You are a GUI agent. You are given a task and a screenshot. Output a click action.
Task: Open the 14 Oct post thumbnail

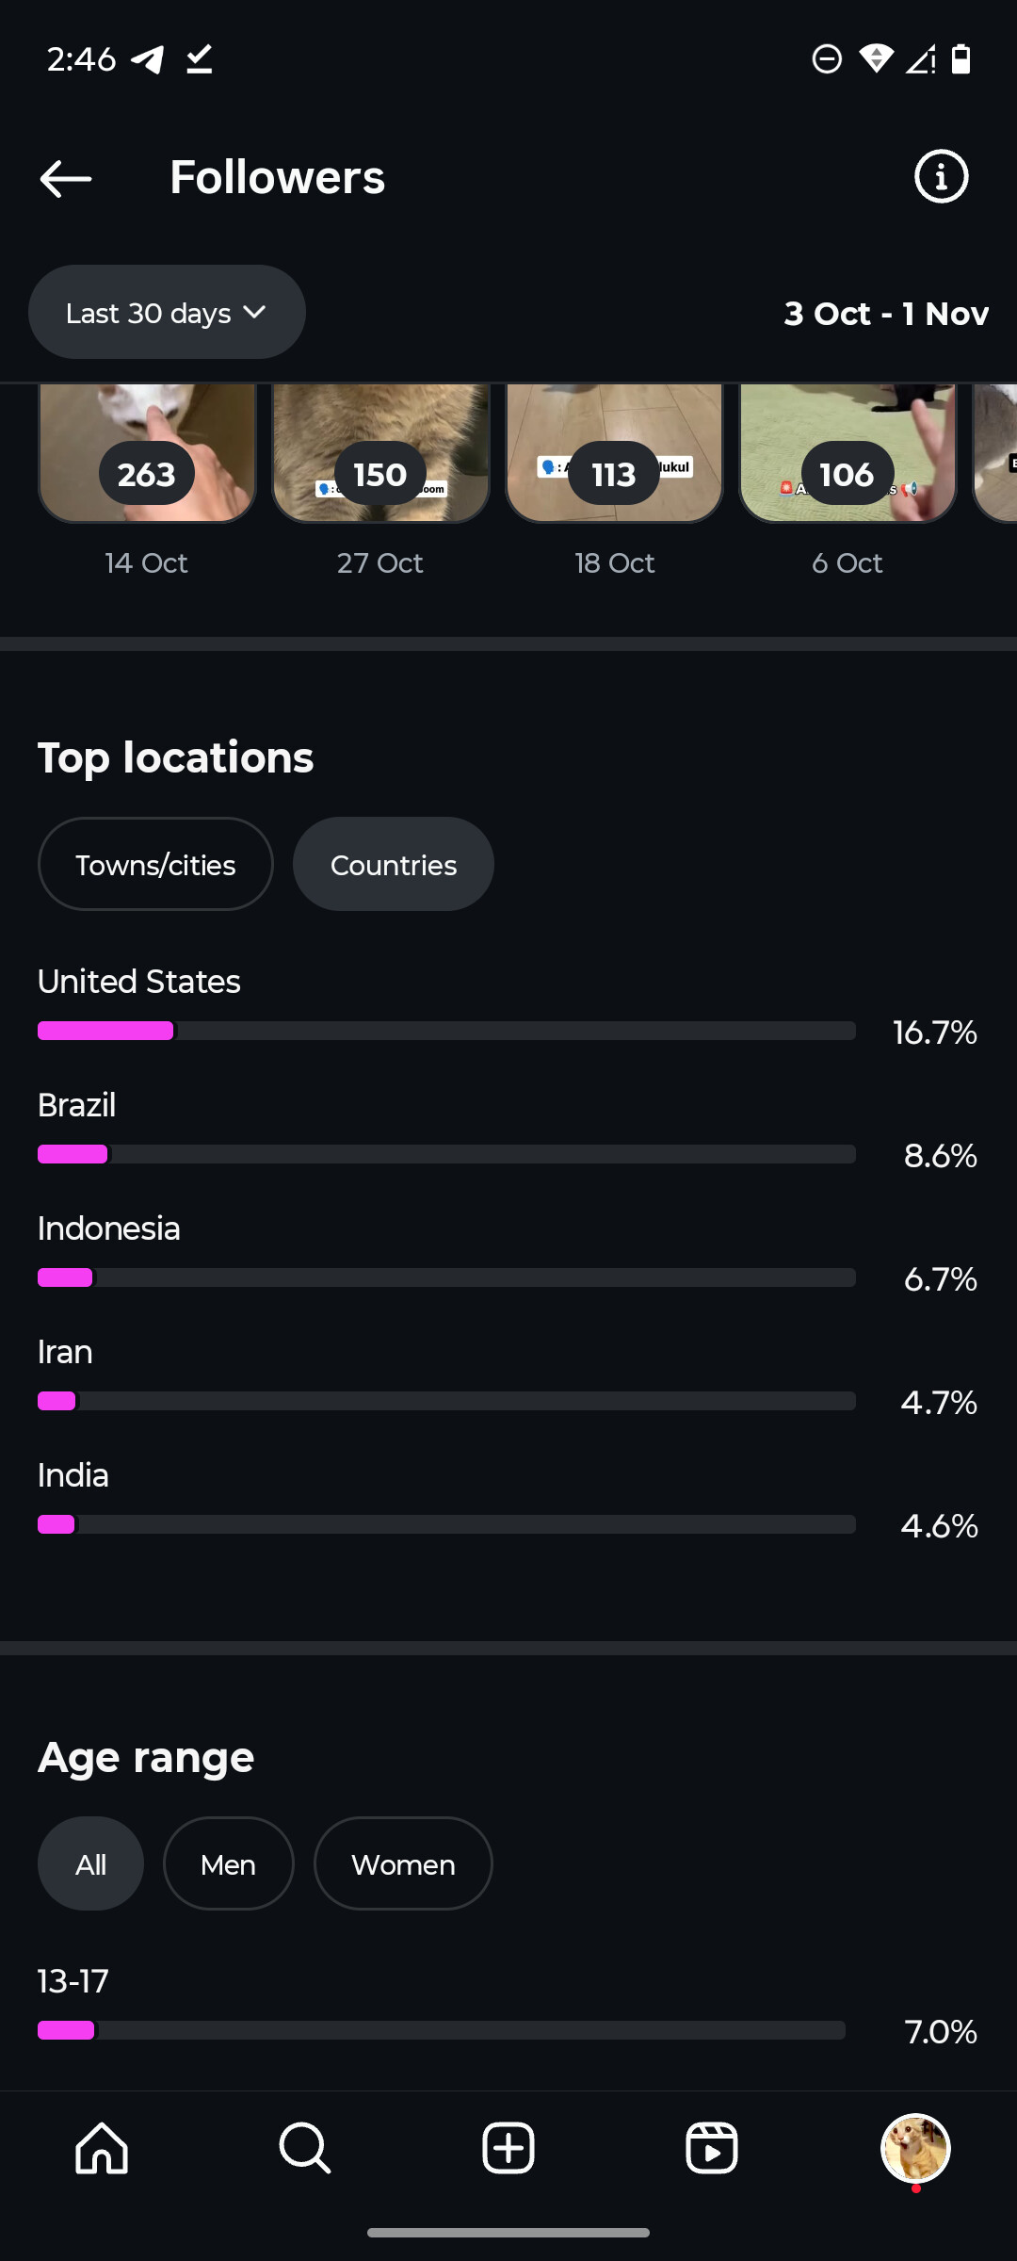click(x=147, y=452)
